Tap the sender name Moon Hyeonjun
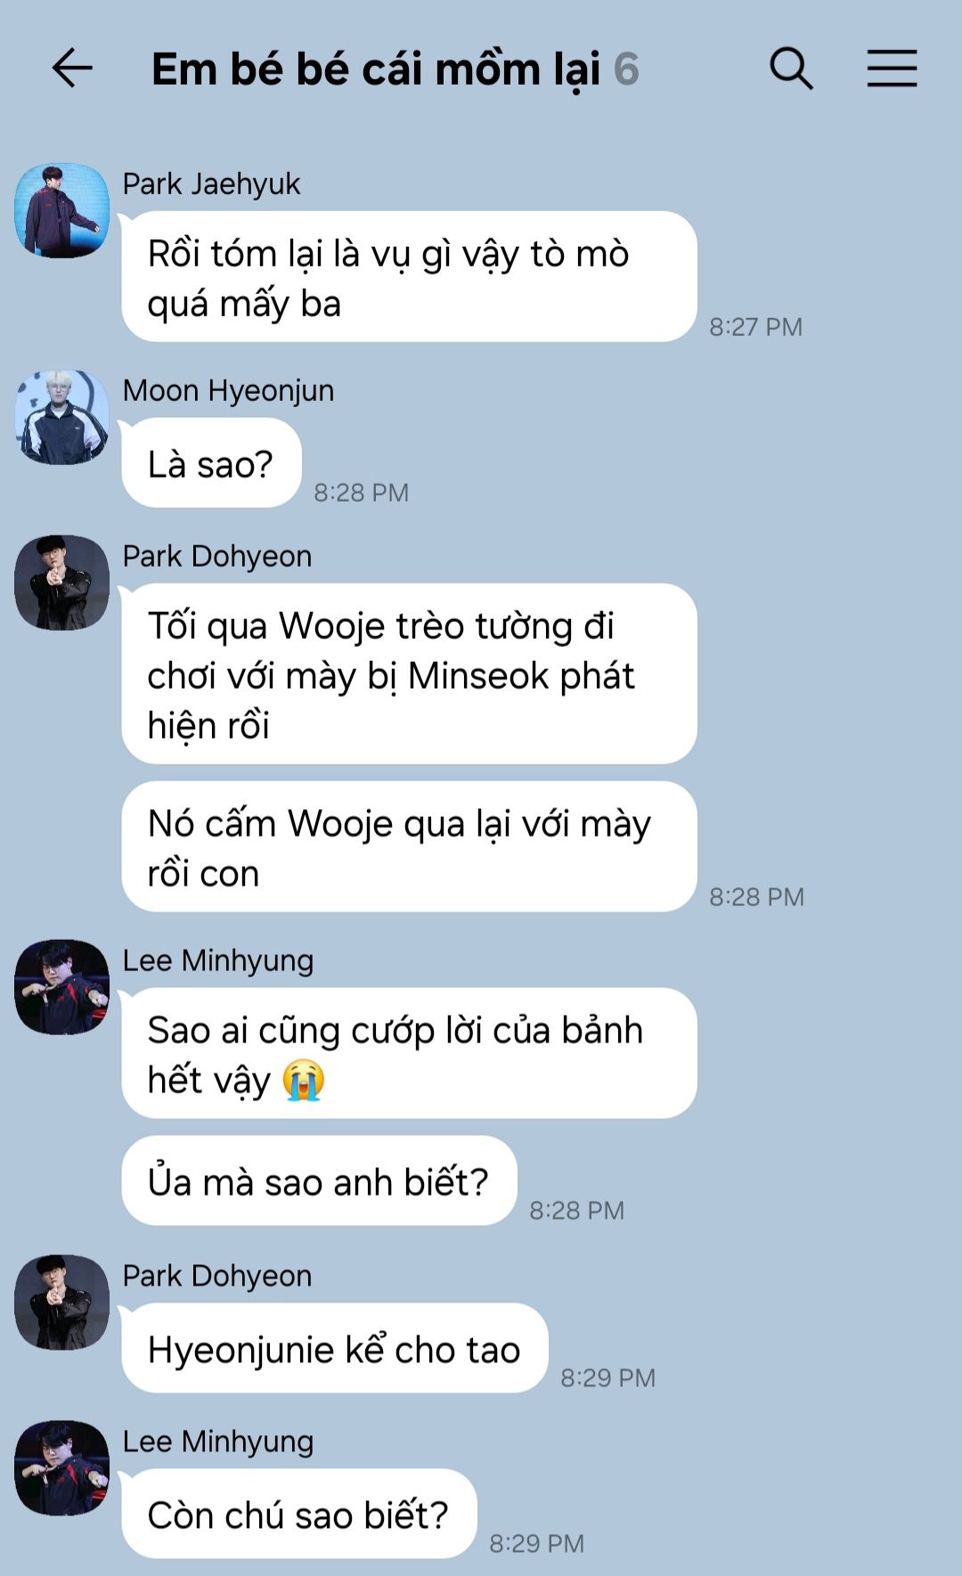Image resolution: width=962 pixels, height=1576 pixels. click(x=228, y=390)
